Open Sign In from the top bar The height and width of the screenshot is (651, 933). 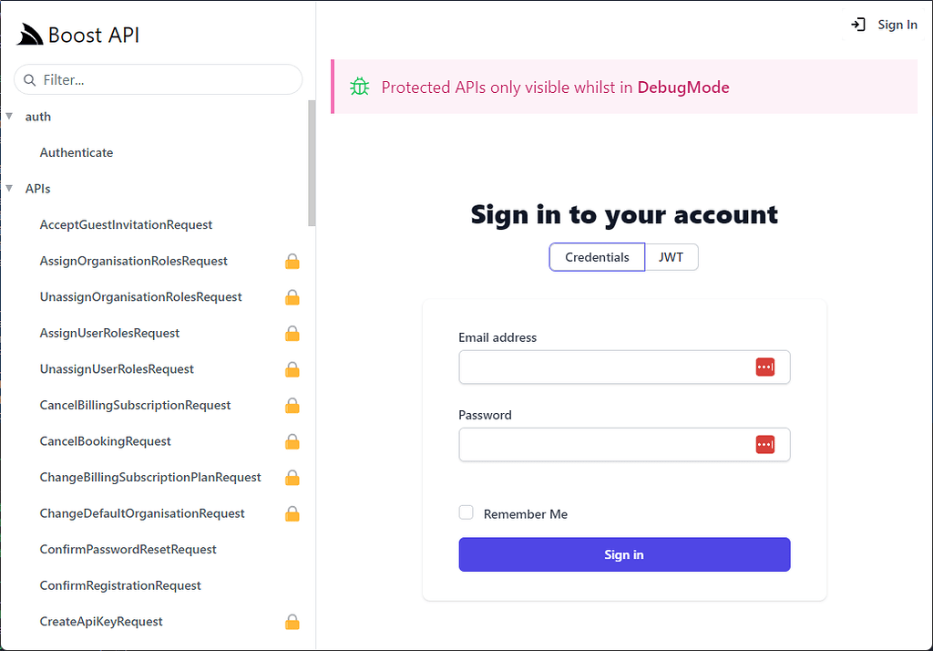point(898,25)
